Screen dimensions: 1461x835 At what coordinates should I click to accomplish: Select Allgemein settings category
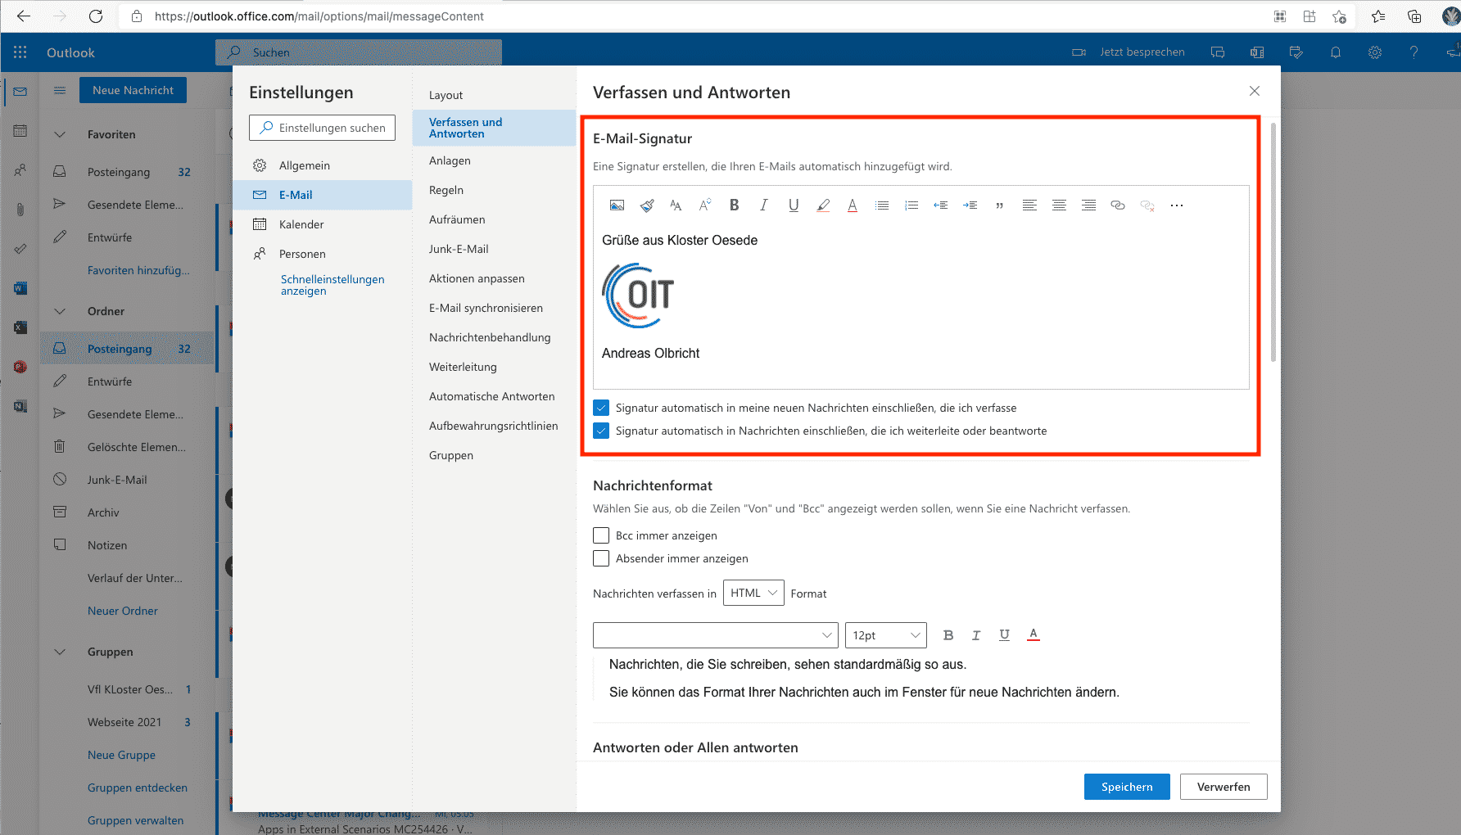[323, 165]
